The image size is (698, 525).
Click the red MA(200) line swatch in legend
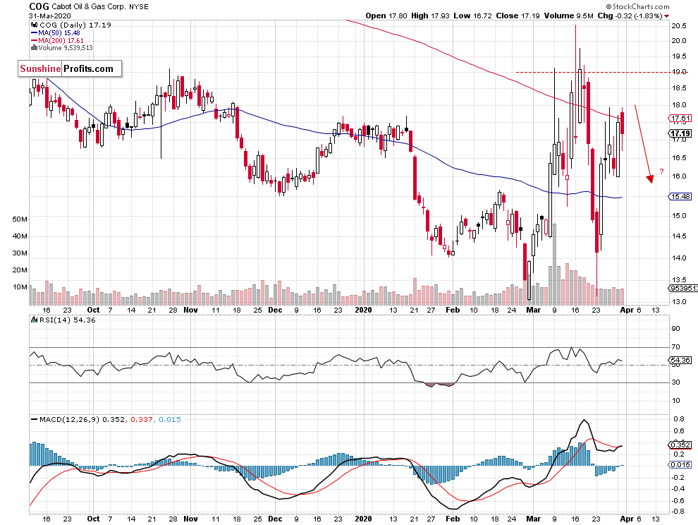click(x=34, y=40)
